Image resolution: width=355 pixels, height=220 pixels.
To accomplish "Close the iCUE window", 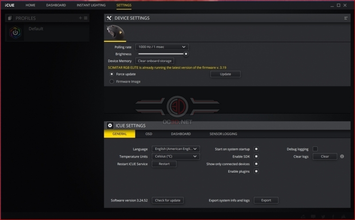I will (x=345, y=5).
